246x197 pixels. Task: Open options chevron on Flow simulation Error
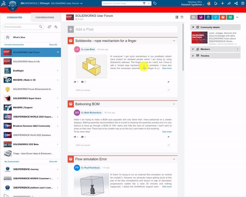coord(174,159)
